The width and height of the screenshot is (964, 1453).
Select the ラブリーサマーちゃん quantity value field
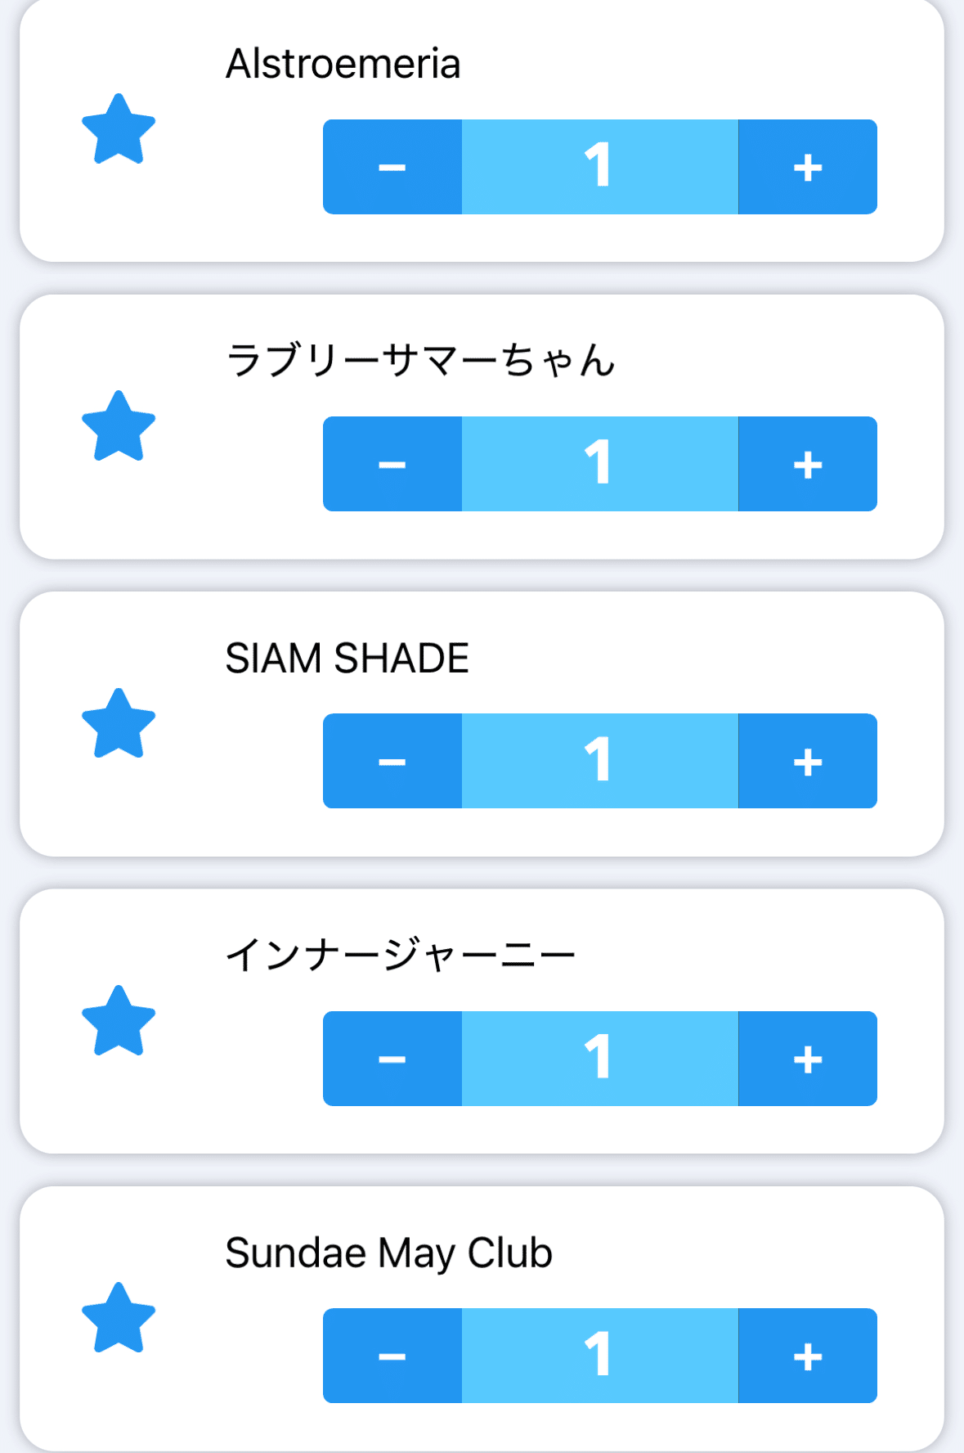(x=599, y=464)
